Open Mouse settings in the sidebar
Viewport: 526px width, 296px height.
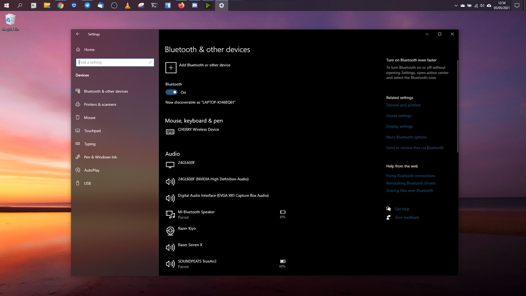point(89,117)
